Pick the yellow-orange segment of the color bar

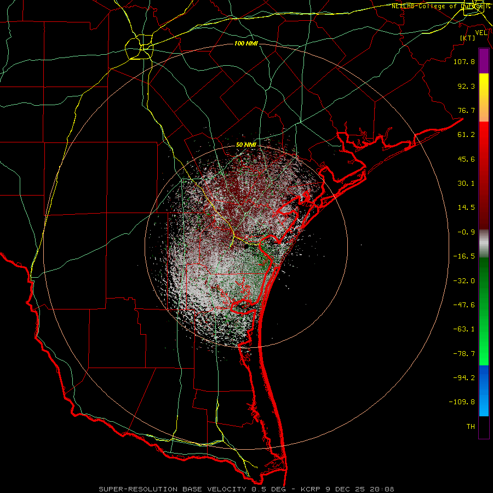(484, 98)
